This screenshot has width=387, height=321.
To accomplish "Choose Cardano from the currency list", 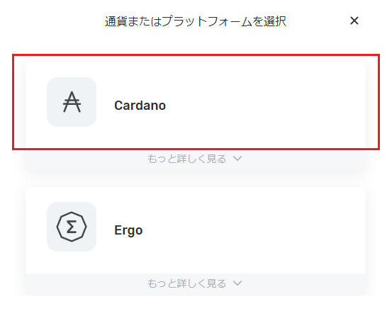I will point(196,106).
